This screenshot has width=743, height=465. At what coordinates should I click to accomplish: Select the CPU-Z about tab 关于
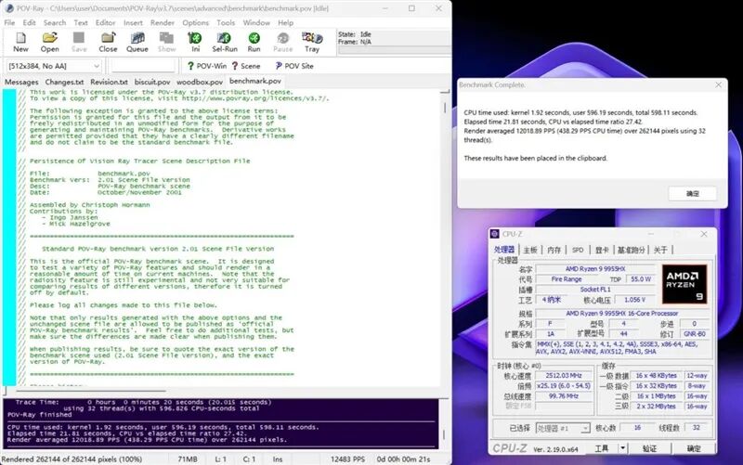click(660, 250)
